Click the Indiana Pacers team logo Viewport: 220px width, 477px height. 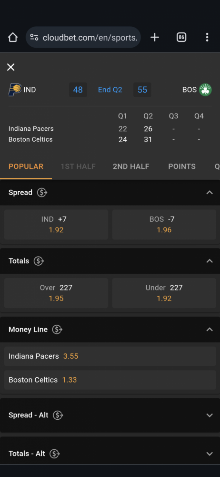(x=15, y=90)
